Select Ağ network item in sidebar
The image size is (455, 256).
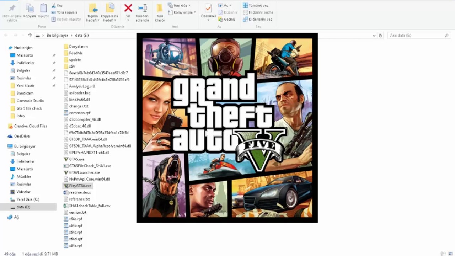[x=16, y=217]
